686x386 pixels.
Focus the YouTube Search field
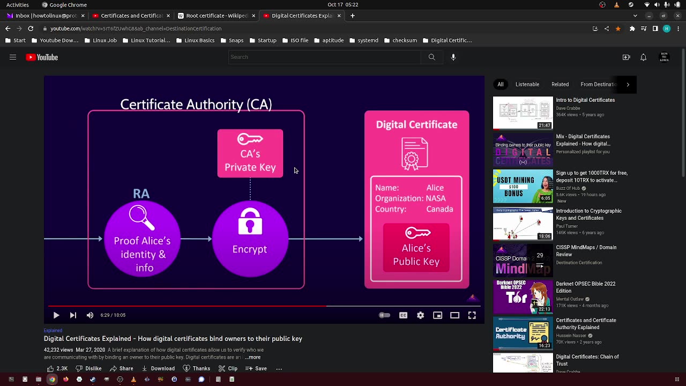[325, 57]
